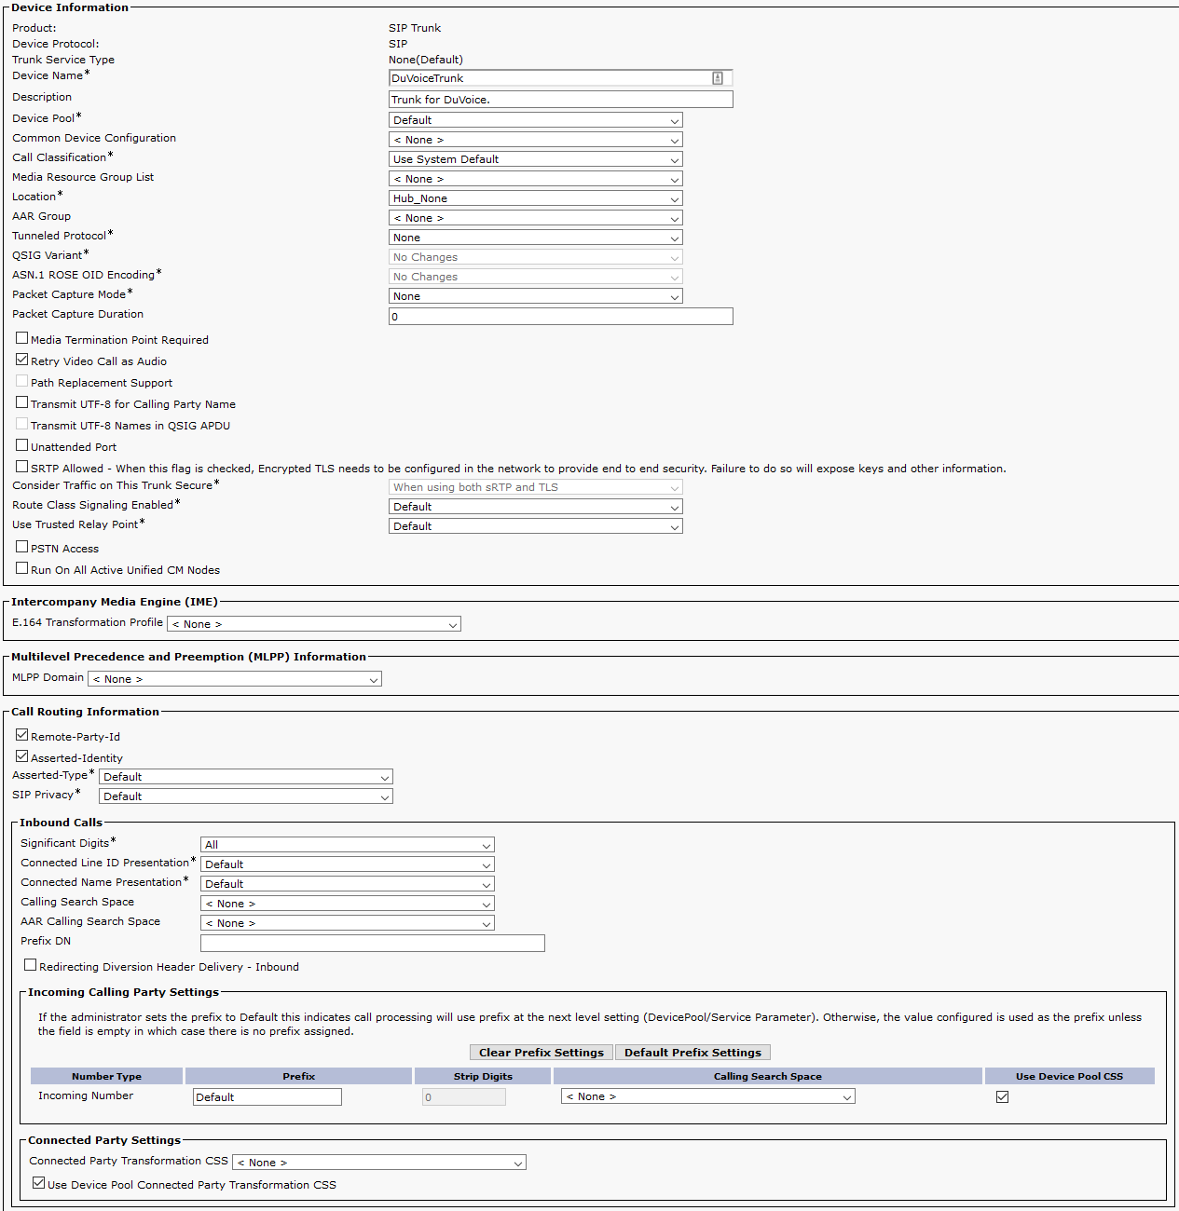The height and width of the screenshot is (1211, 1179).
Task: Check Media Termination Point Required
Action: (21, 338)
